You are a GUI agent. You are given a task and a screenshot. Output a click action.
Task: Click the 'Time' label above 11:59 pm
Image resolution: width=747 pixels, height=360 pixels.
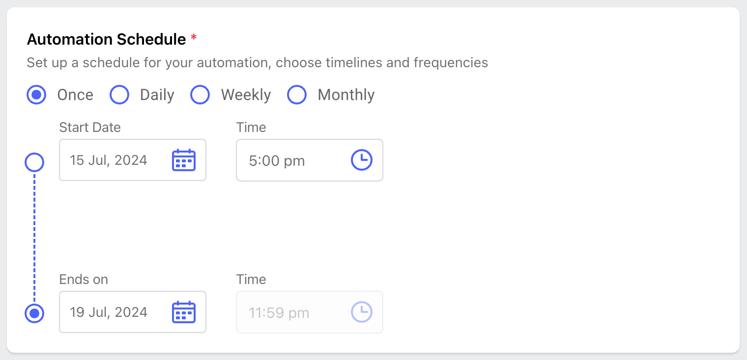251,280
